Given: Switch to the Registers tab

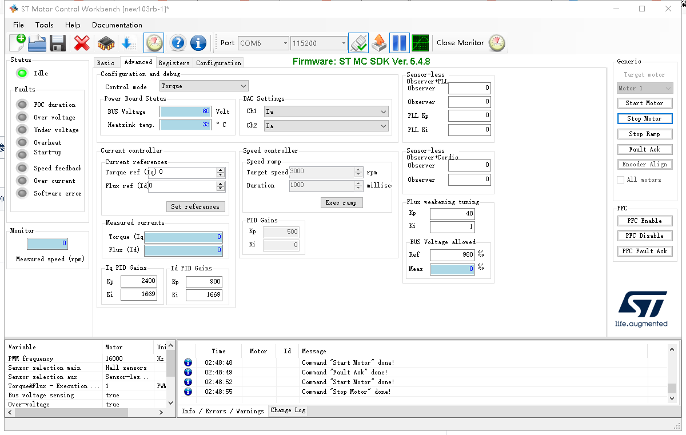Looking at the screenshot, I should 174,63.
